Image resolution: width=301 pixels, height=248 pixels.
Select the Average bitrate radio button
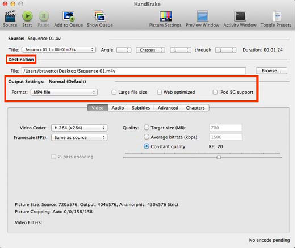coord(147,137)
